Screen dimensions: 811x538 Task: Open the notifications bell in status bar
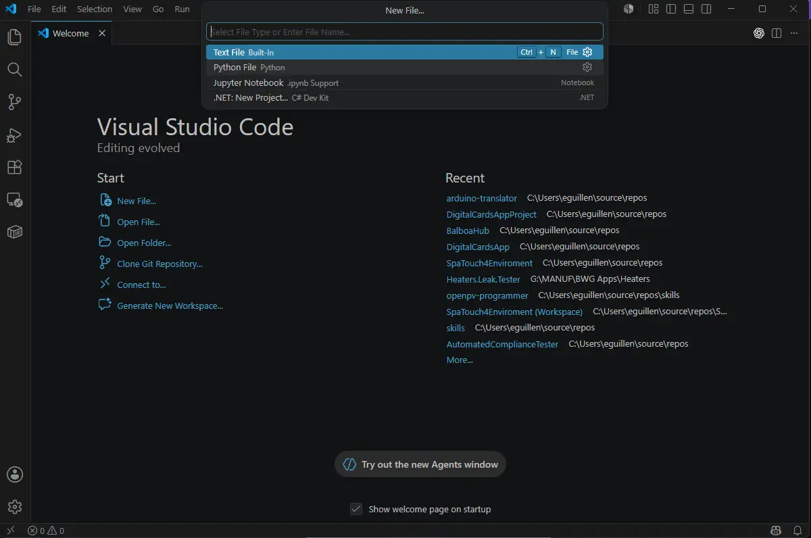coord(797,531)
